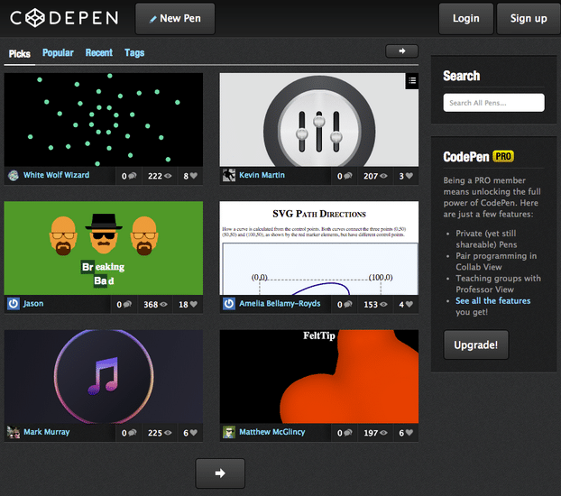Screen dimensions: 561x496
Task: Click Matthew McGlincy's avatar
Action: click(229, 432)
